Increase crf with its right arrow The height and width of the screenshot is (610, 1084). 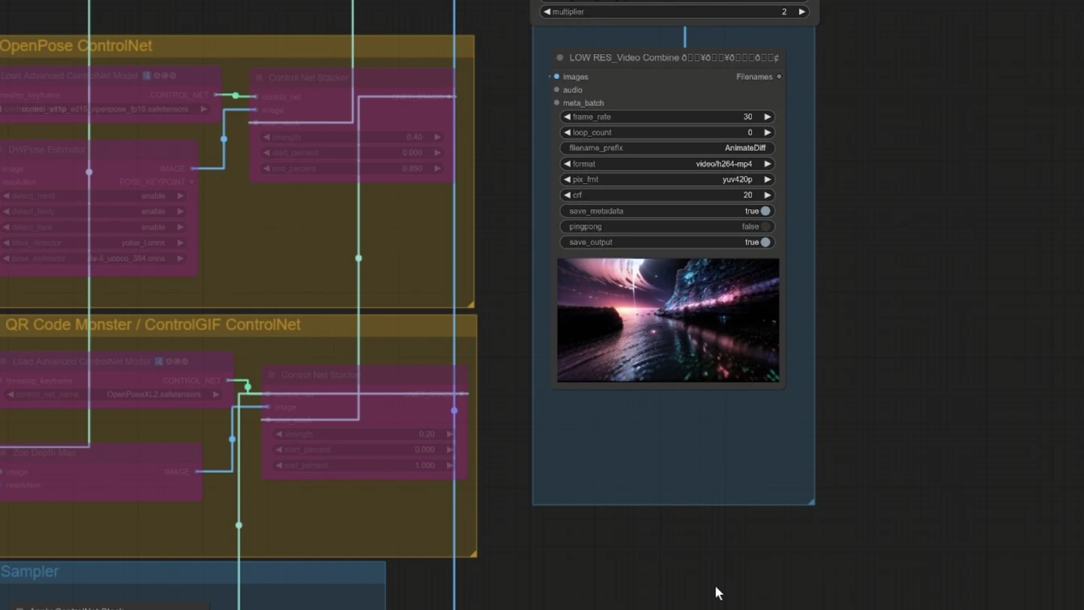click(x=767, y=195)
